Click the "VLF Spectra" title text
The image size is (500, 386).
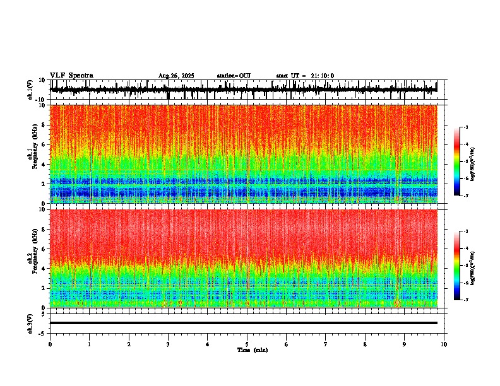click(71, 76)
